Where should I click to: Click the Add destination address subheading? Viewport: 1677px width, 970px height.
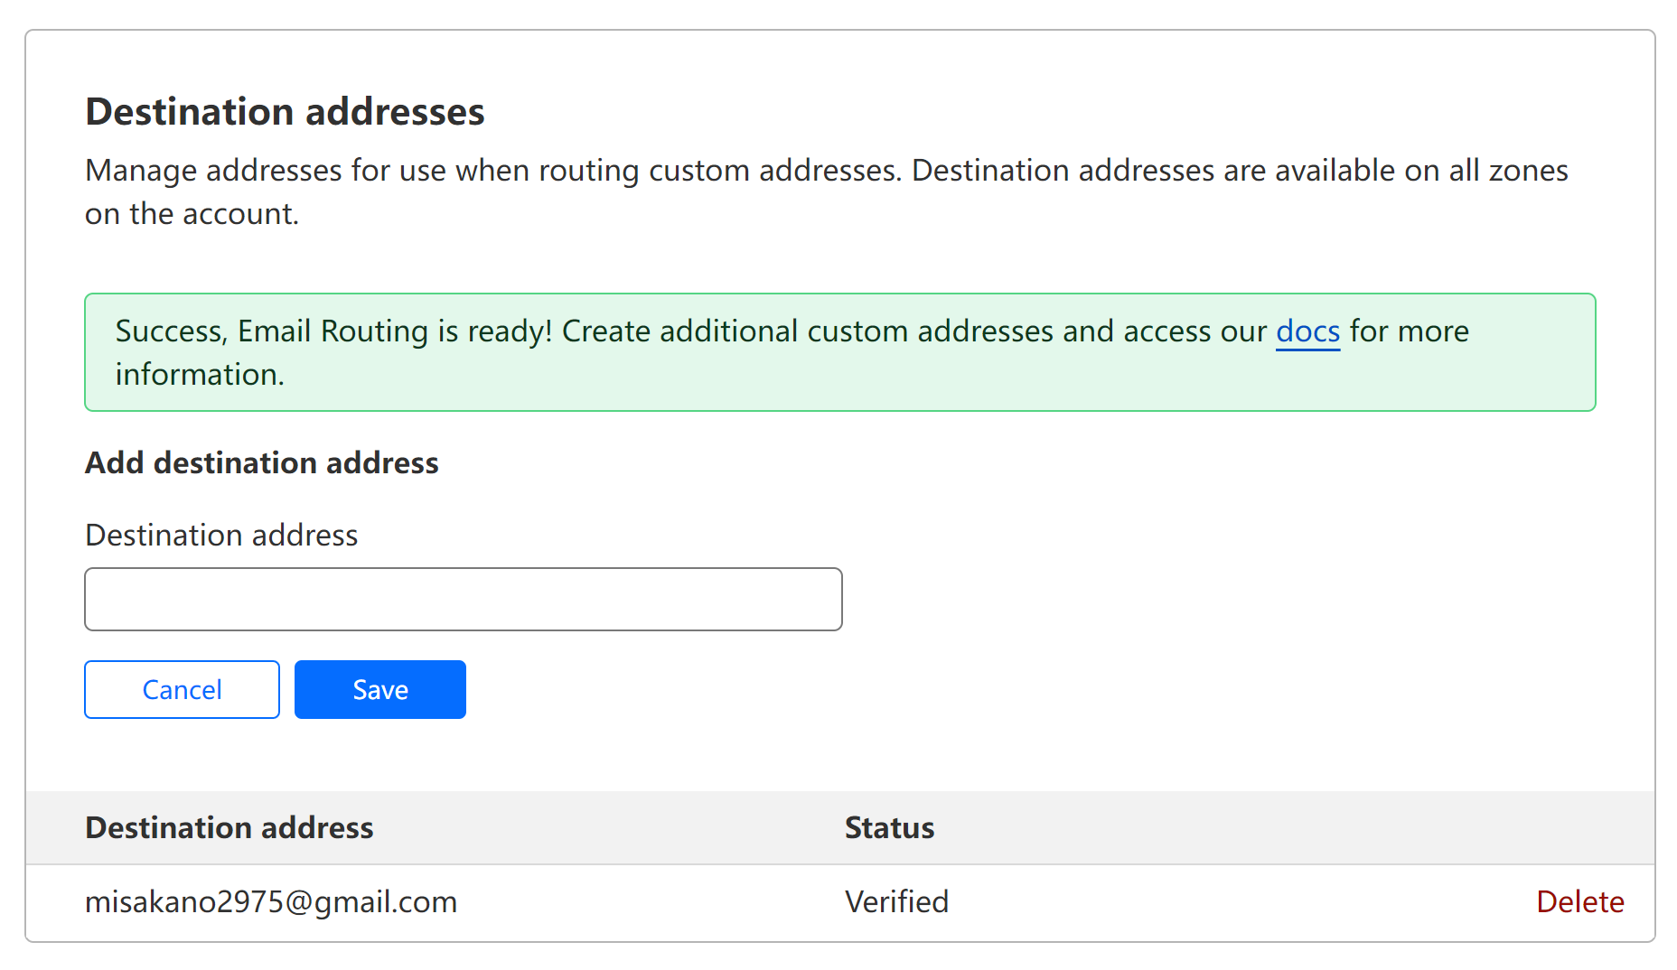[x=261, y=462]
